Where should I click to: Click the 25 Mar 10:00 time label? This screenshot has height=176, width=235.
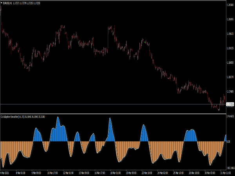(179, 173)
